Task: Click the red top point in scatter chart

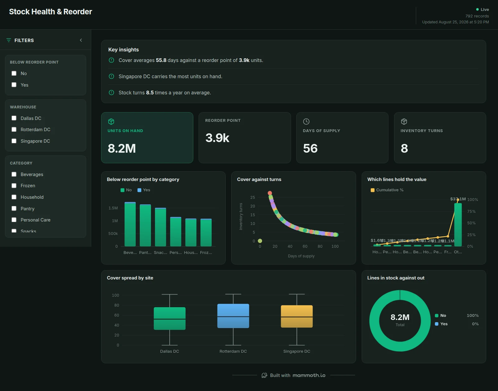Action: pyautogui.click(x=270, y=193)
